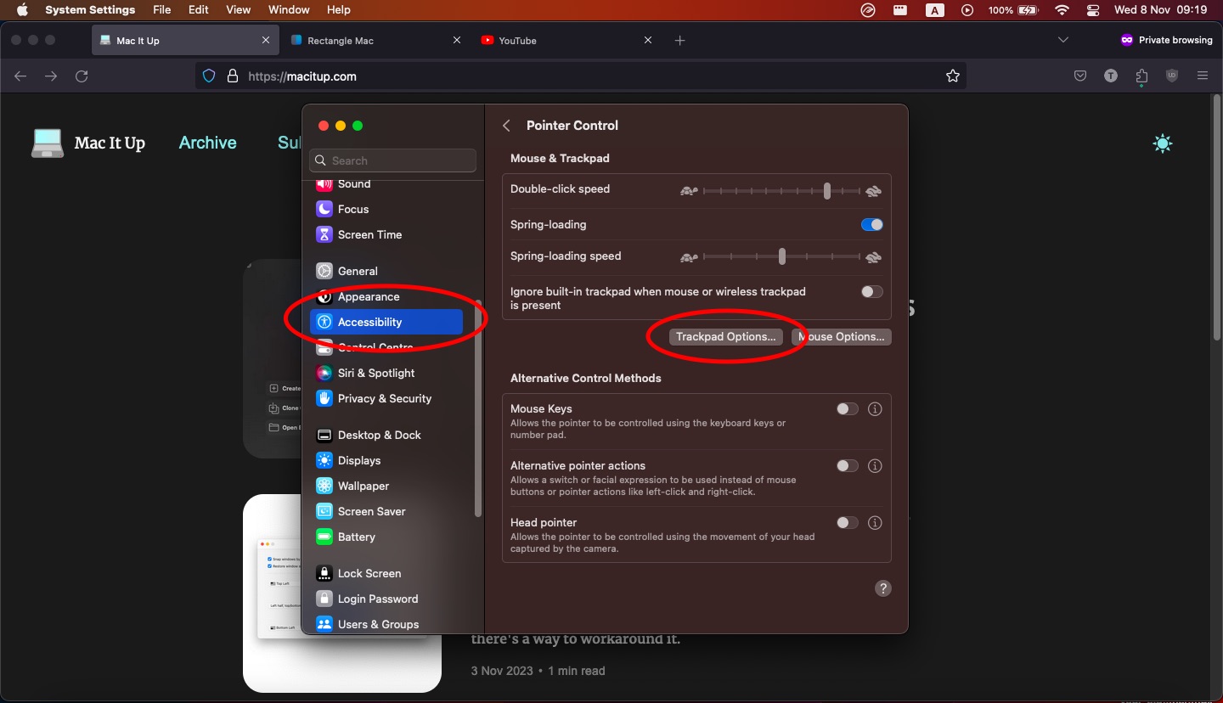Open the View menu in menu bar
1223x703 pixels.
[x=239, y=10]
